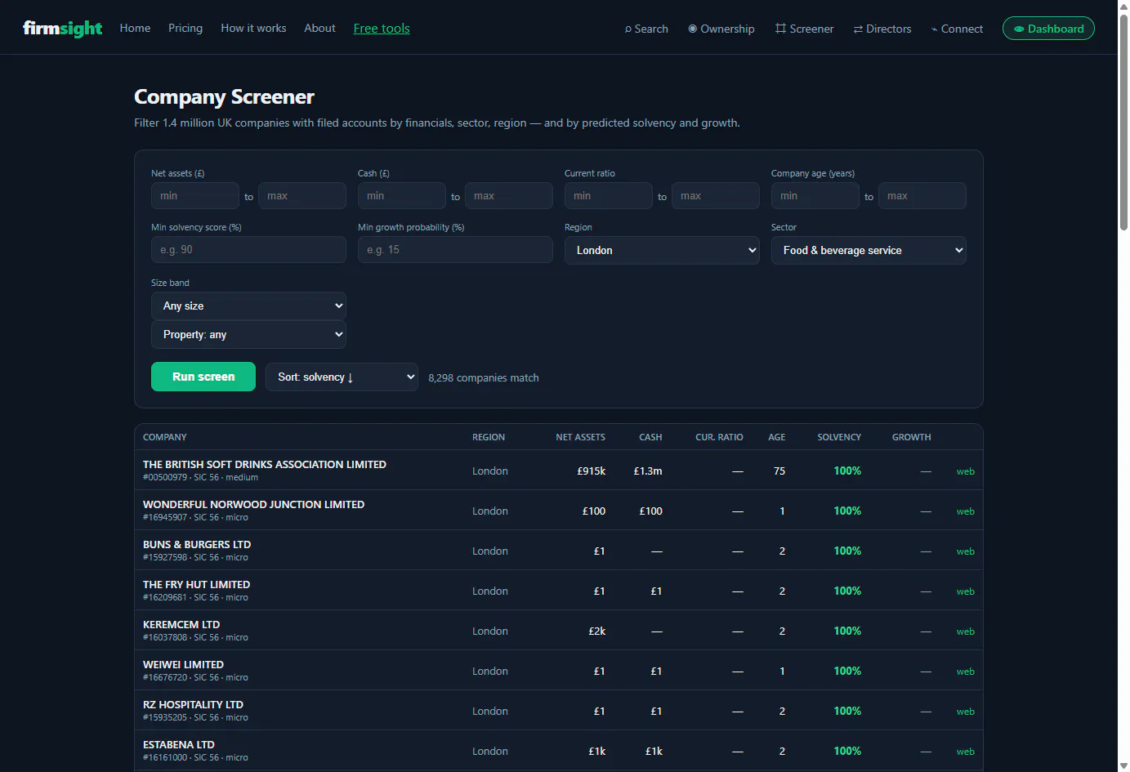The image size is (1130, 772).
Task: Open the Sector dropdown
Action: click(869, 251)
